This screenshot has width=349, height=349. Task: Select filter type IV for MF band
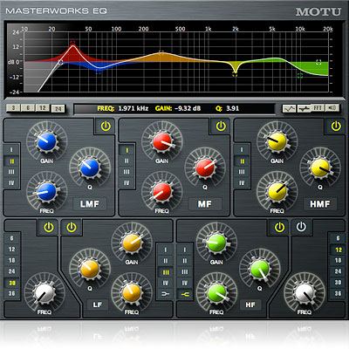tap(127, 183)
